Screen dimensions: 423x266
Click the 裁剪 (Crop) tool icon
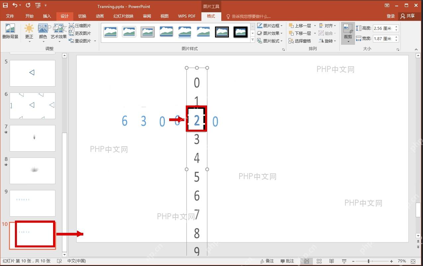click(348, 29)
